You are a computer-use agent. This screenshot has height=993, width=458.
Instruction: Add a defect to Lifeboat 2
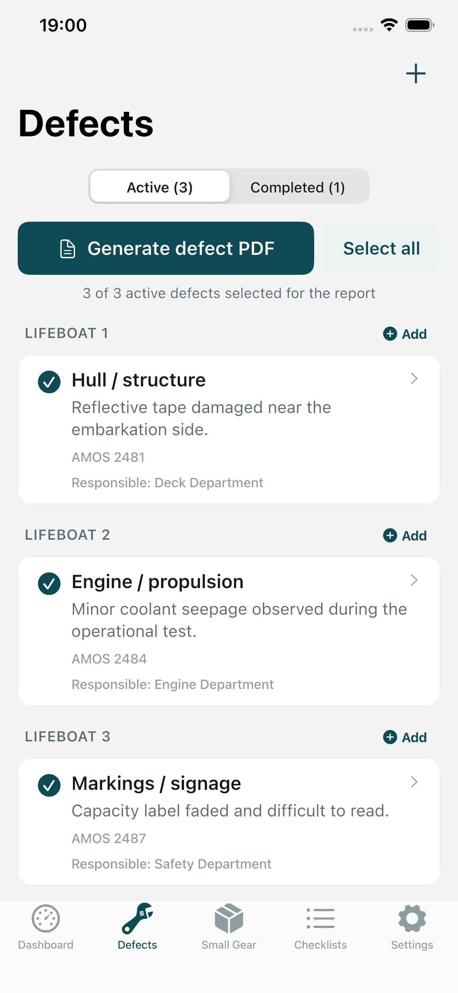pos(405,535)
